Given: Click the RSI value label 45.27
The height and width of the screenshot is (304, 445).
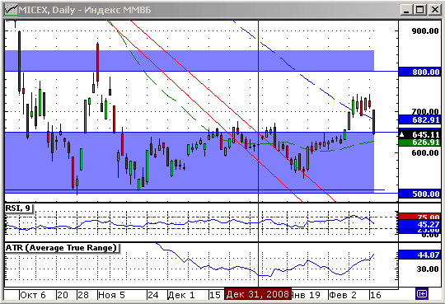Looking at the screenshot, I should click(x=419, y=224).
